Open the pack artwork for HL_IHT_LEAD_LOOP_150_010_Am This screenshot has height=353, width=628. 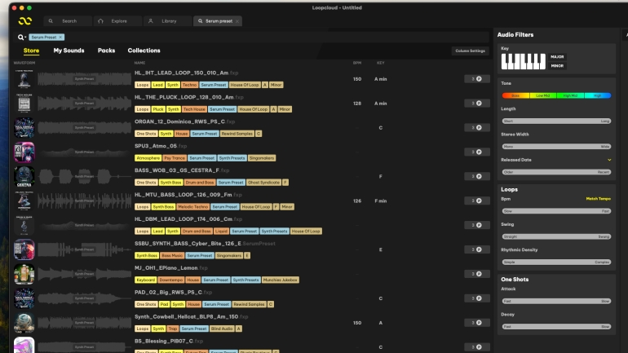(x=24, y=79)
